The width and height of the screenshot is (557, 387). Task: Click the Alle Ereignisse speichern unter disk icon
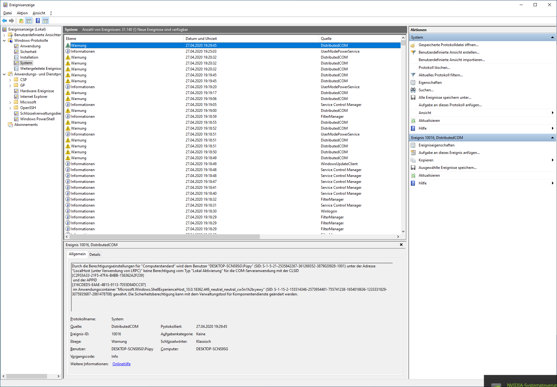click(413, 98)
